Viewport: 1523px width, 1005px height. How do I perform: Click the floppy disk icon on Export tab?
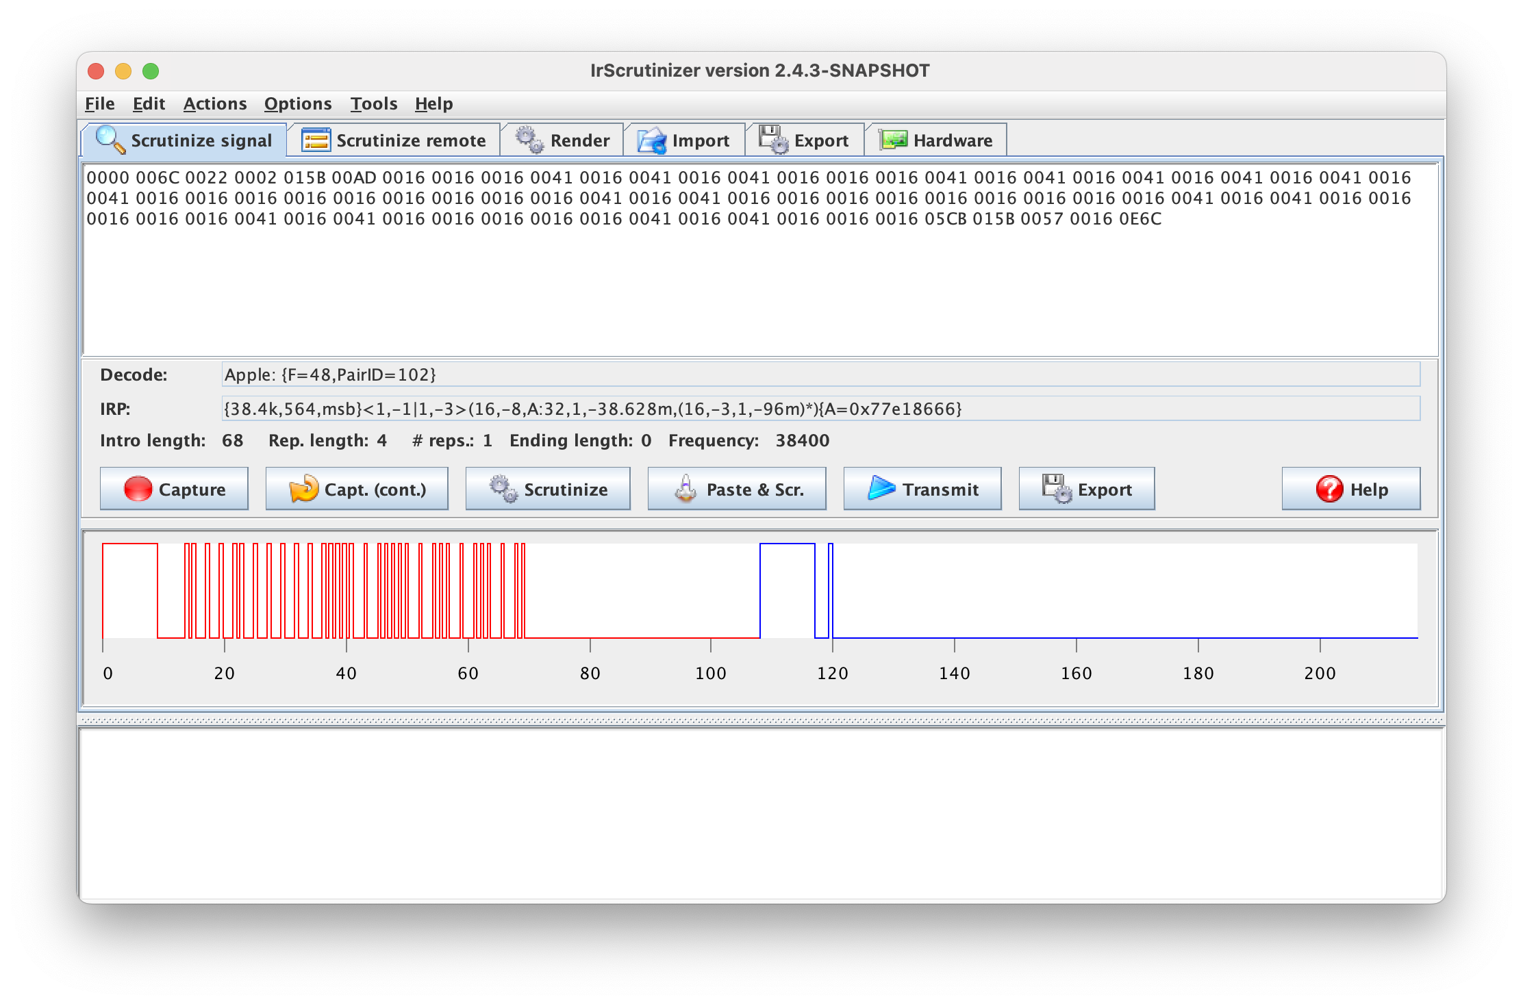click(x=774, y=140)
